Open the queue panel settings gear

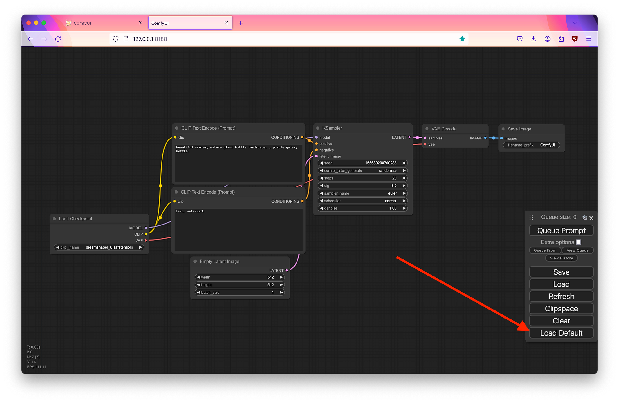coord(585,218)
